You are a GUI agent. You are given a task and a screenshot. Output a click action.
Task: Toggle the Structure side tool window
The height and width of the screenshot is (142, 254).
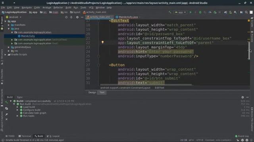pos(2,57)
